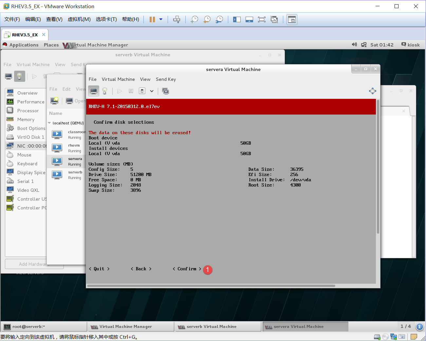Select the NIC entry in hardware list
This screenshot has height=341, width=426.
(26, 146)
